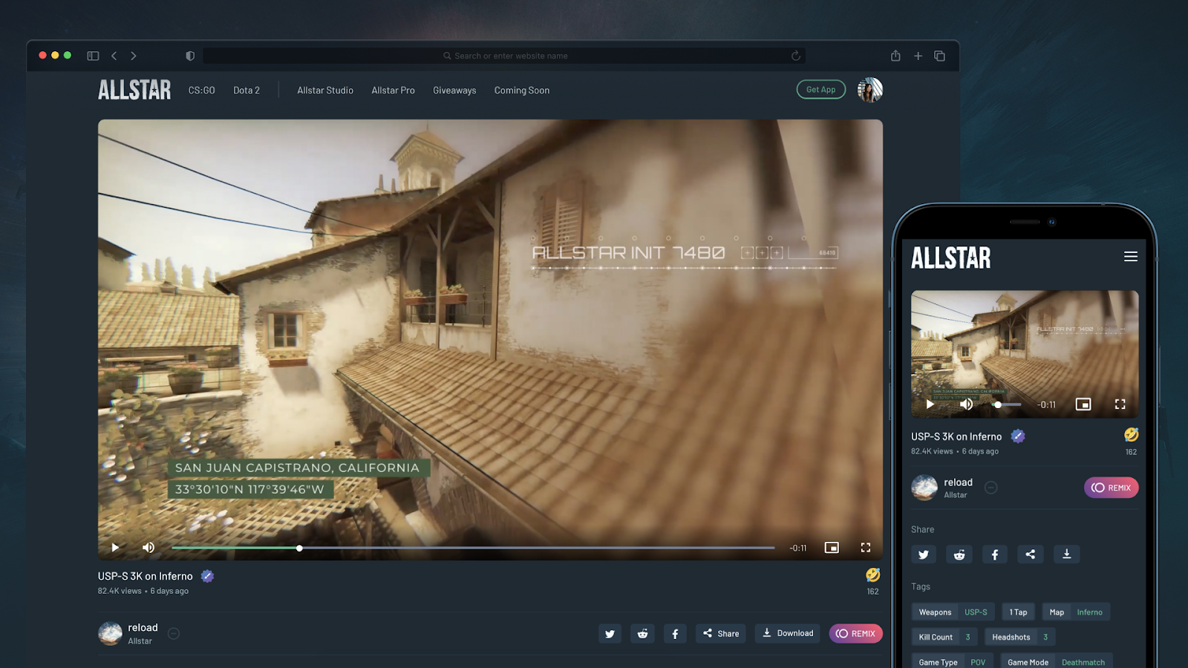
Task: Share to Twitter on desktop page
Action: coord(610,634)
